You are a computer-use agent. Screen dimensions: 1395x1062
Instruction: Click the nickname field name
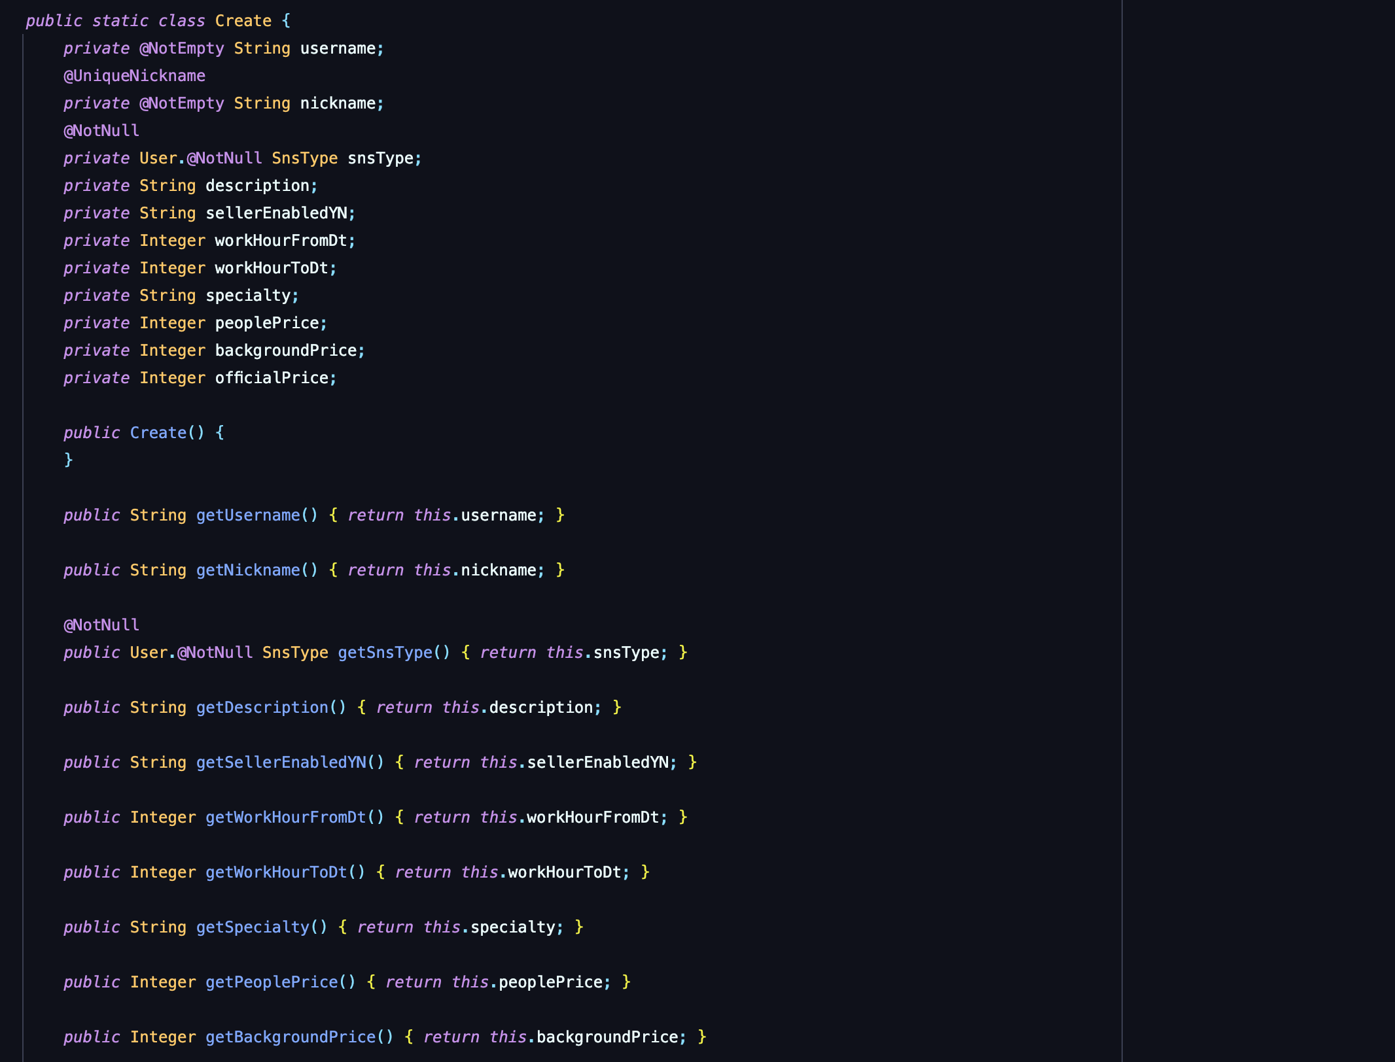click(x=338, y=103)
